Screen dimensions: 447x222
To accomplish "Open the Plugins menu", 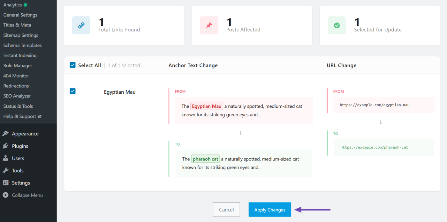I will pos(20,146).
